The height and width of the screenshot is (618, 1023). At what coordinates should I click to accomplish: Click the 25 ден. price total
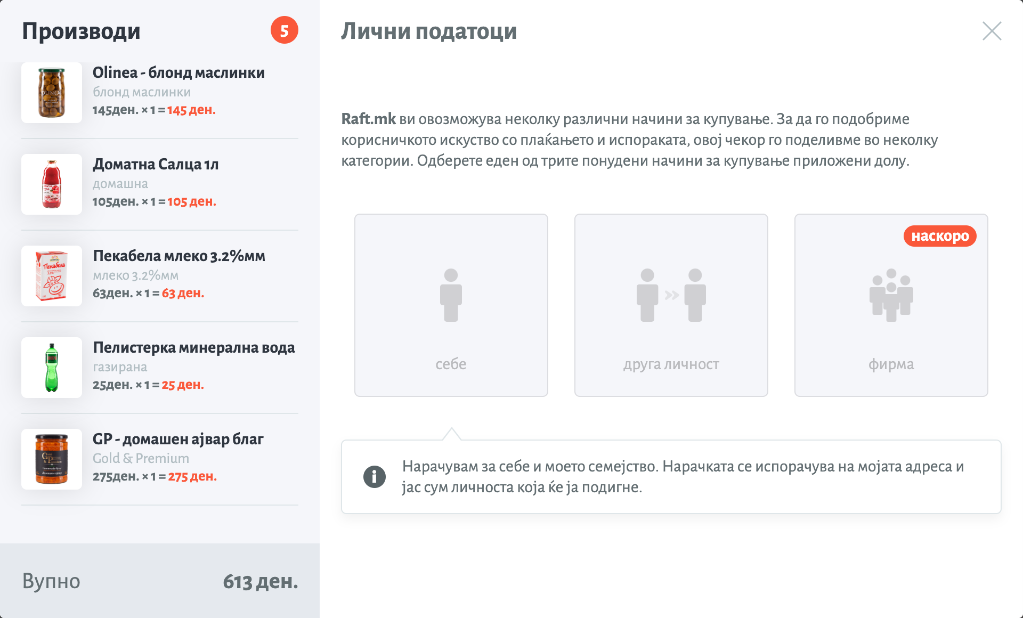(x=183, y=385)
